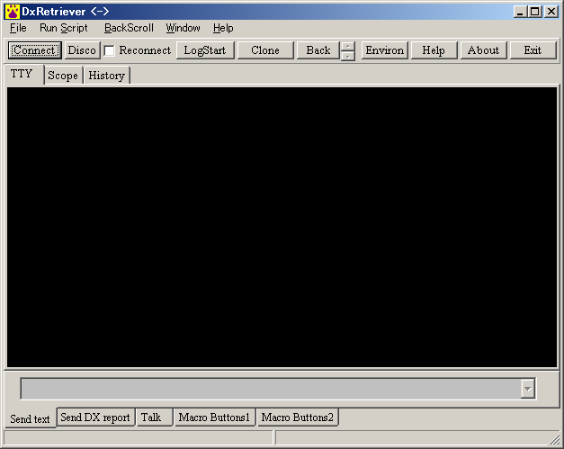Open the Macro Buttons1 tab
This screenshot has width=564, height=449.
pos(214,418)
